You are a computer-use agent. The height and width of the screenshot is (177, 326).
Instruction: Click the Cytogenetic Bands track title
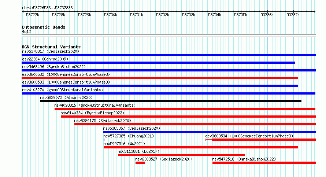pyautogui.click(x=44, y=27)
